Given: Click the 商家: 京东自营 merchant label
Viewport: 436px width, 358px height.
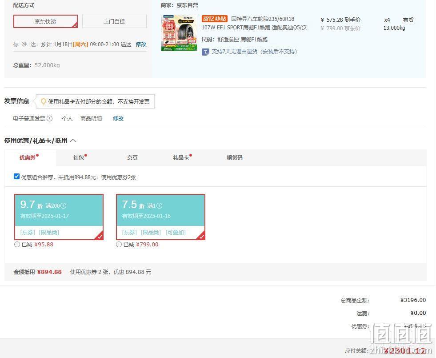Looking at the screenshot, I should (x=180, y=5).
